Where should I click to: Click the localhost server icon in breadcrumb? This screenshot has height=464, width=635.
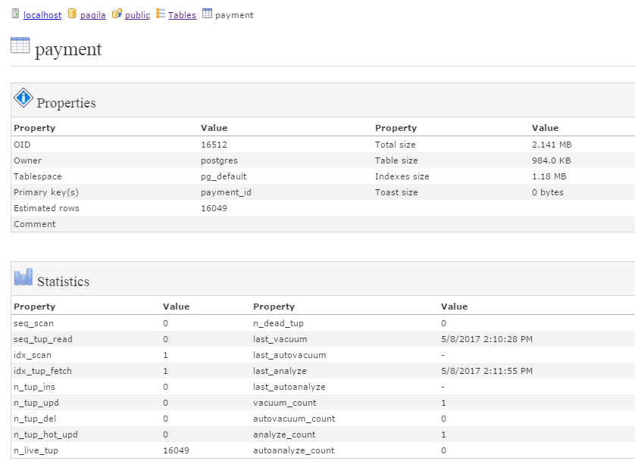click(x=16, y=14)
